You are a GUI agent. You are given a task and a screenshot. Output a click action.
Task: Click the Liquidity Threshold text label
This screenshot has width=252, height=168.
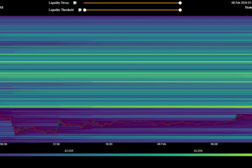click(x=62, y=10)
